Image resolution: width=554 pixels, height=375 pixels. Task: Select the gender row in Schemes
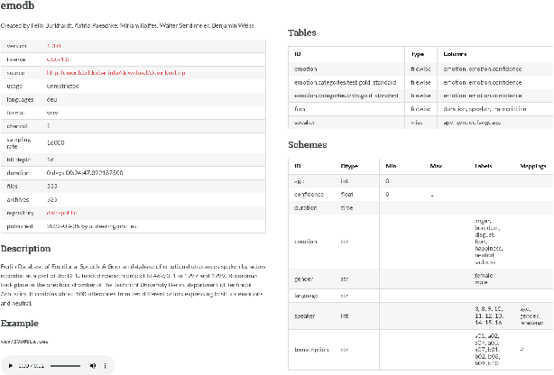pyautogui.click(x=303, y=277)
